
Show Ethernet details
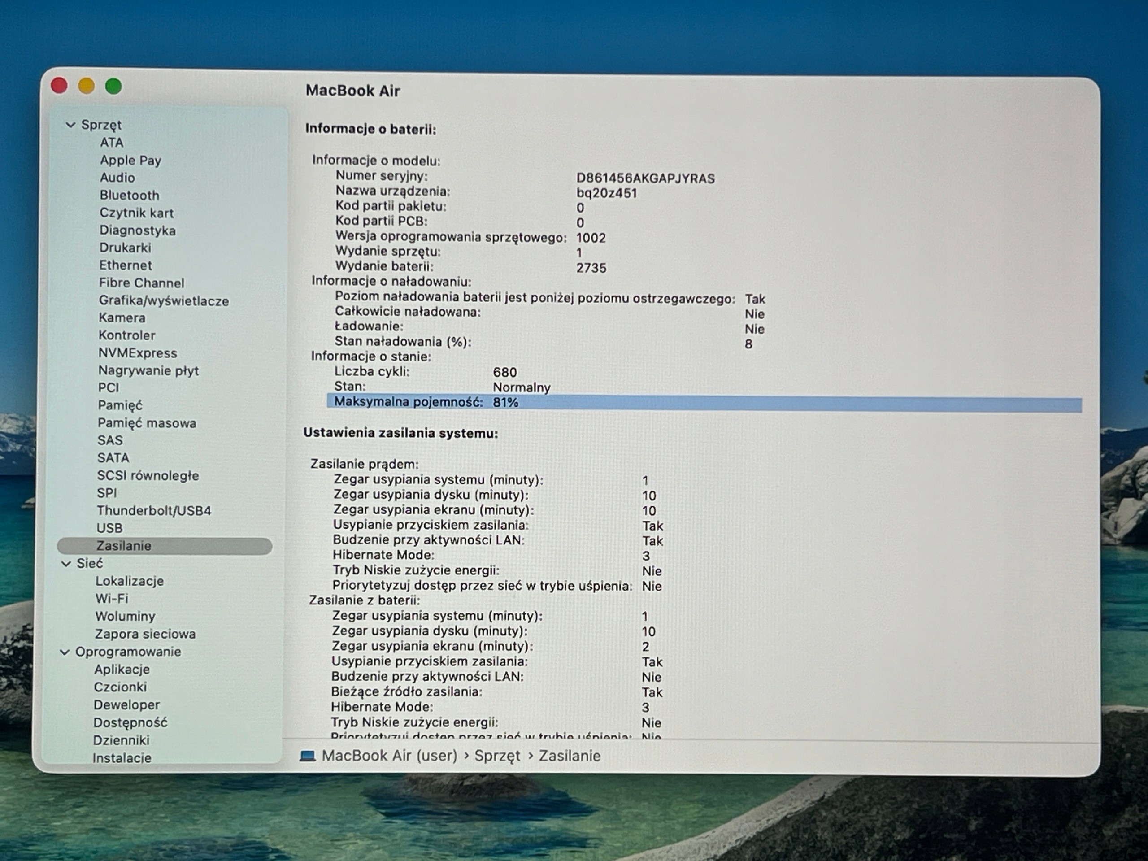(126, 265)
